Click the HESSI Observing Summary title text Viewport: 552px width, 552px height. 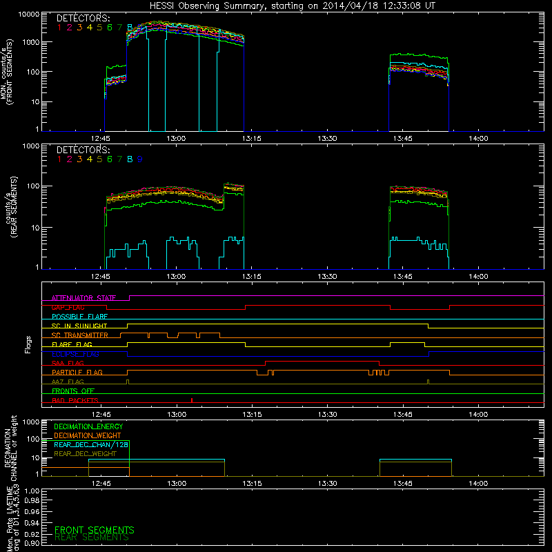292,6
